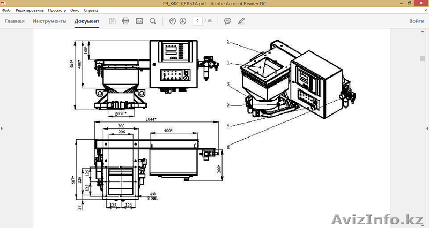Image resolution: width=429 pixels, height=228 pixels.
Task: Open the Find text magnifier icon
Action: [153, 21]
